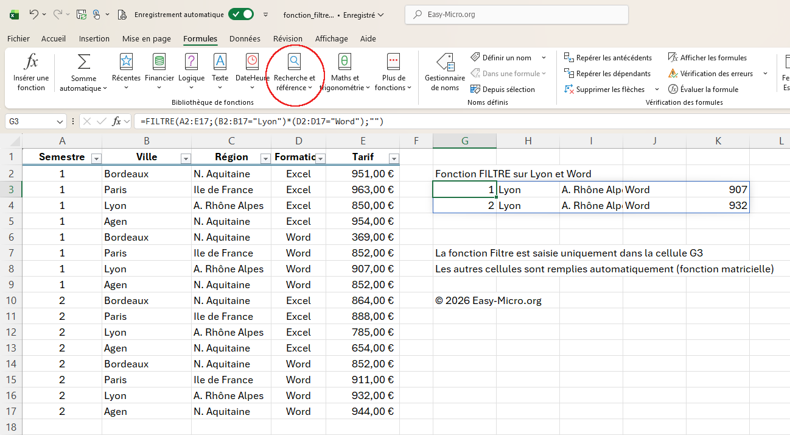Switch to the Données tab
This screenshot has height=435, width=790.
245,38
